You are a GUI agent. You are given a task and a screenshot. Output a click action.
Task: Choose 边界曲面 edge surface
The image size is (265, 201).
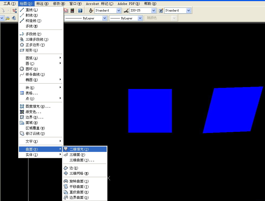point(85,197)
